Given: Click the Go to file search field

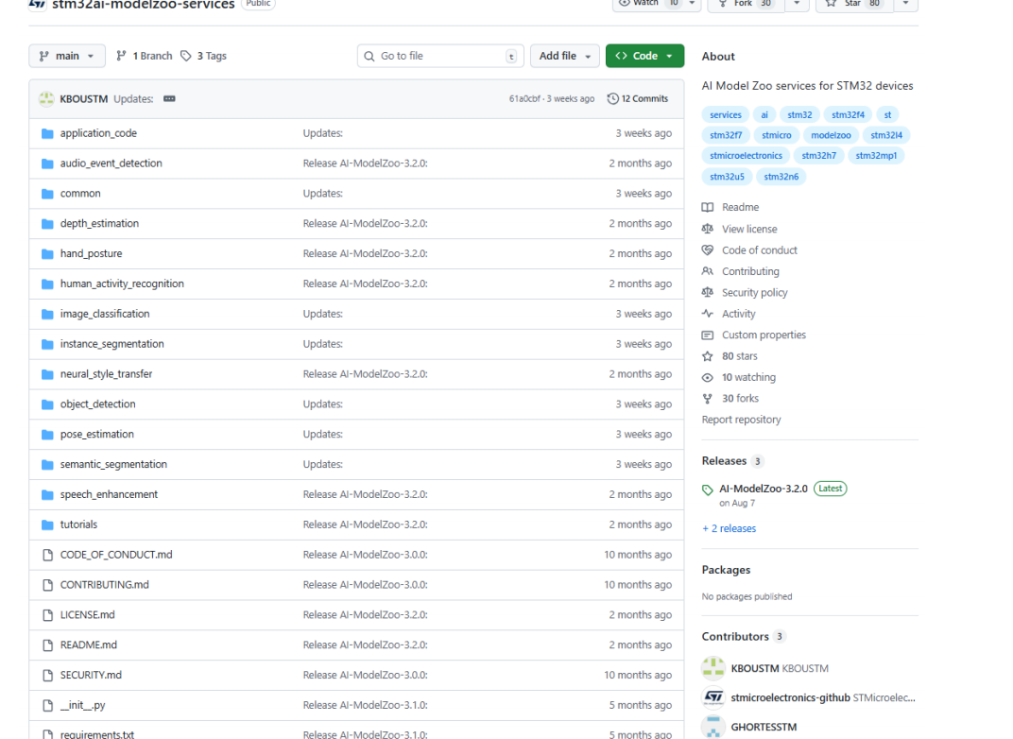Looking at the screenshot, I should [x=439, y=56].
